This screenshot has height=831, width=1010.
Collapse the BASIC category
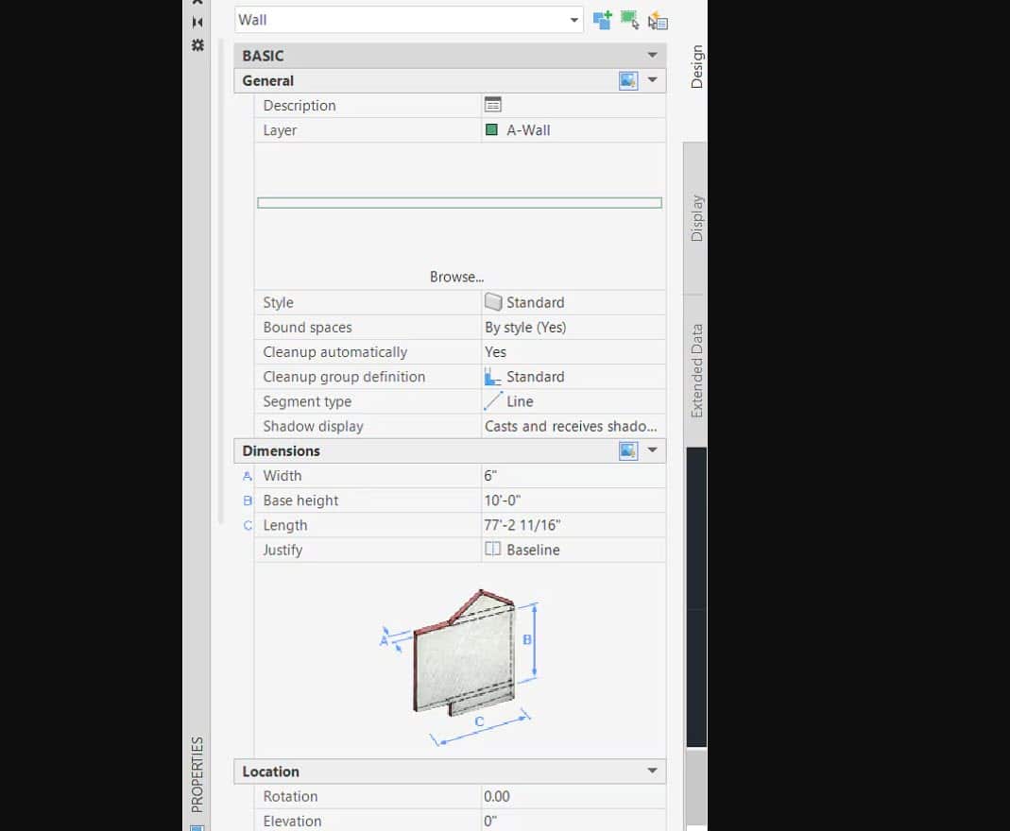coord(652,56)
